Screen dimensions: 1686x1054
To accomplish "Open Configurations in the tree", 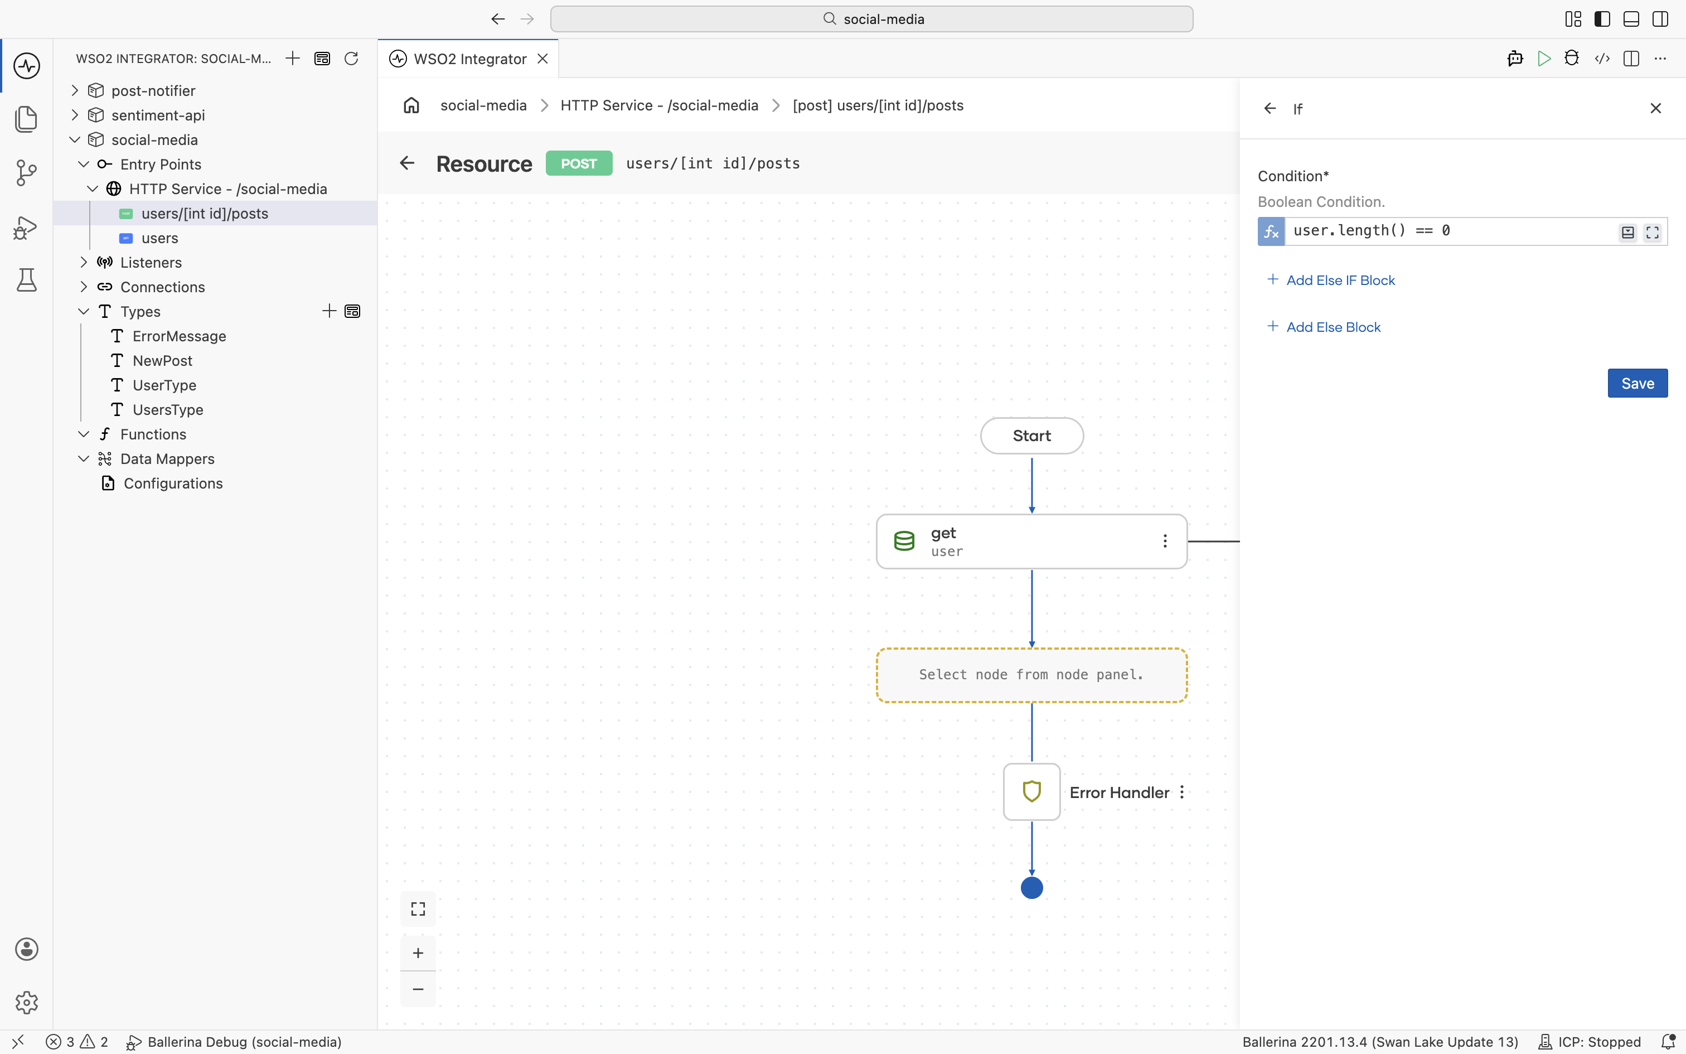I will pos(173,483).
